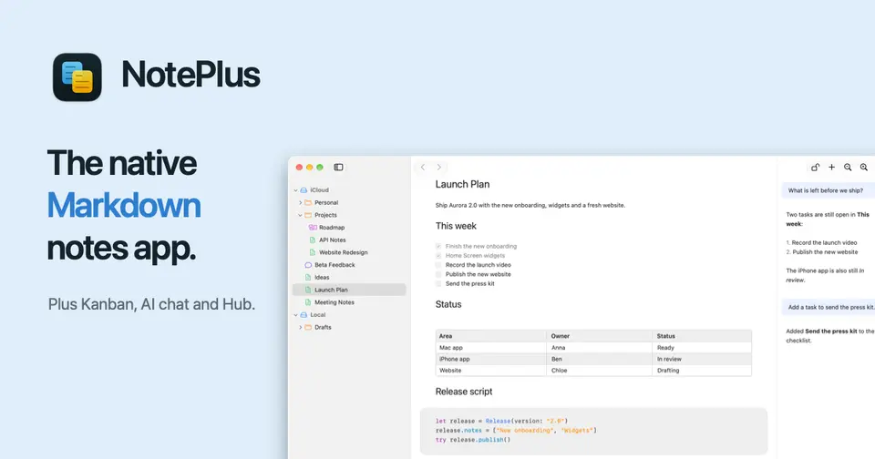Uncheck Home Screen widgets checkbox
875x459 pixels.
point(438,255)
